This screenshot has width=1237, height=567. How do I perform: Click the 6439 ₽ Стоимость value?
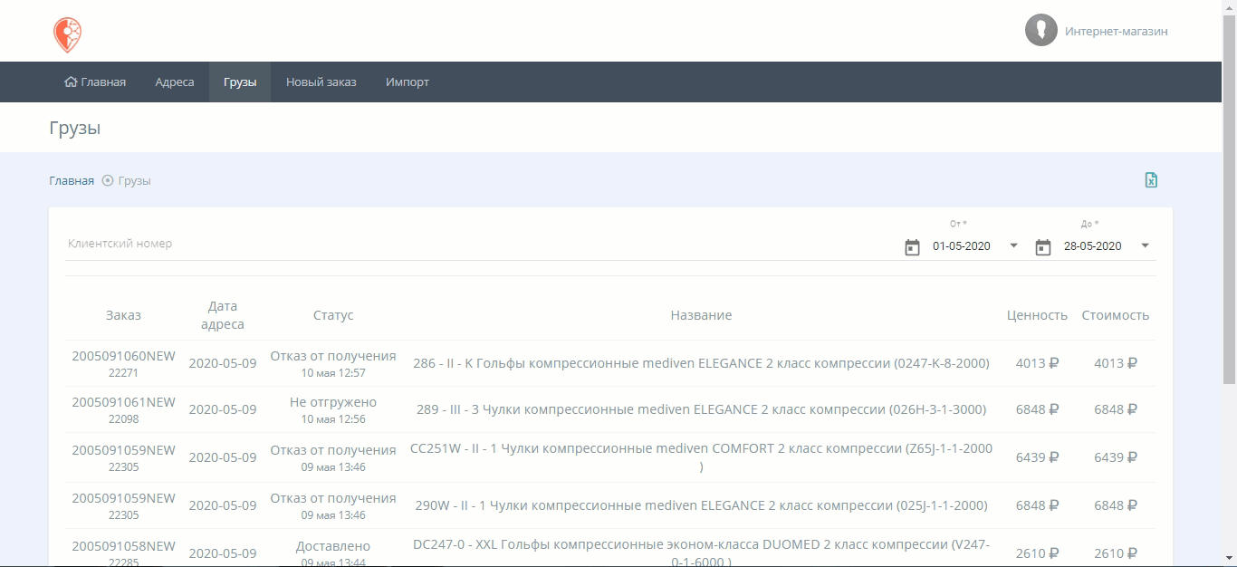(x=1116, y=457)
